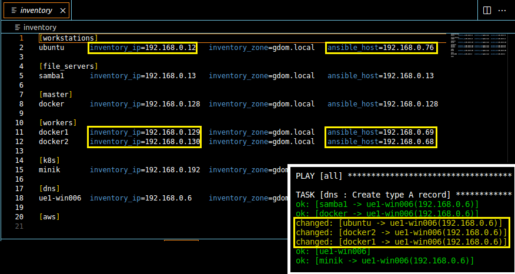Screen dimensions: 515x274
Task: Switch to the inventory editor tab
Action: [36, 11]
